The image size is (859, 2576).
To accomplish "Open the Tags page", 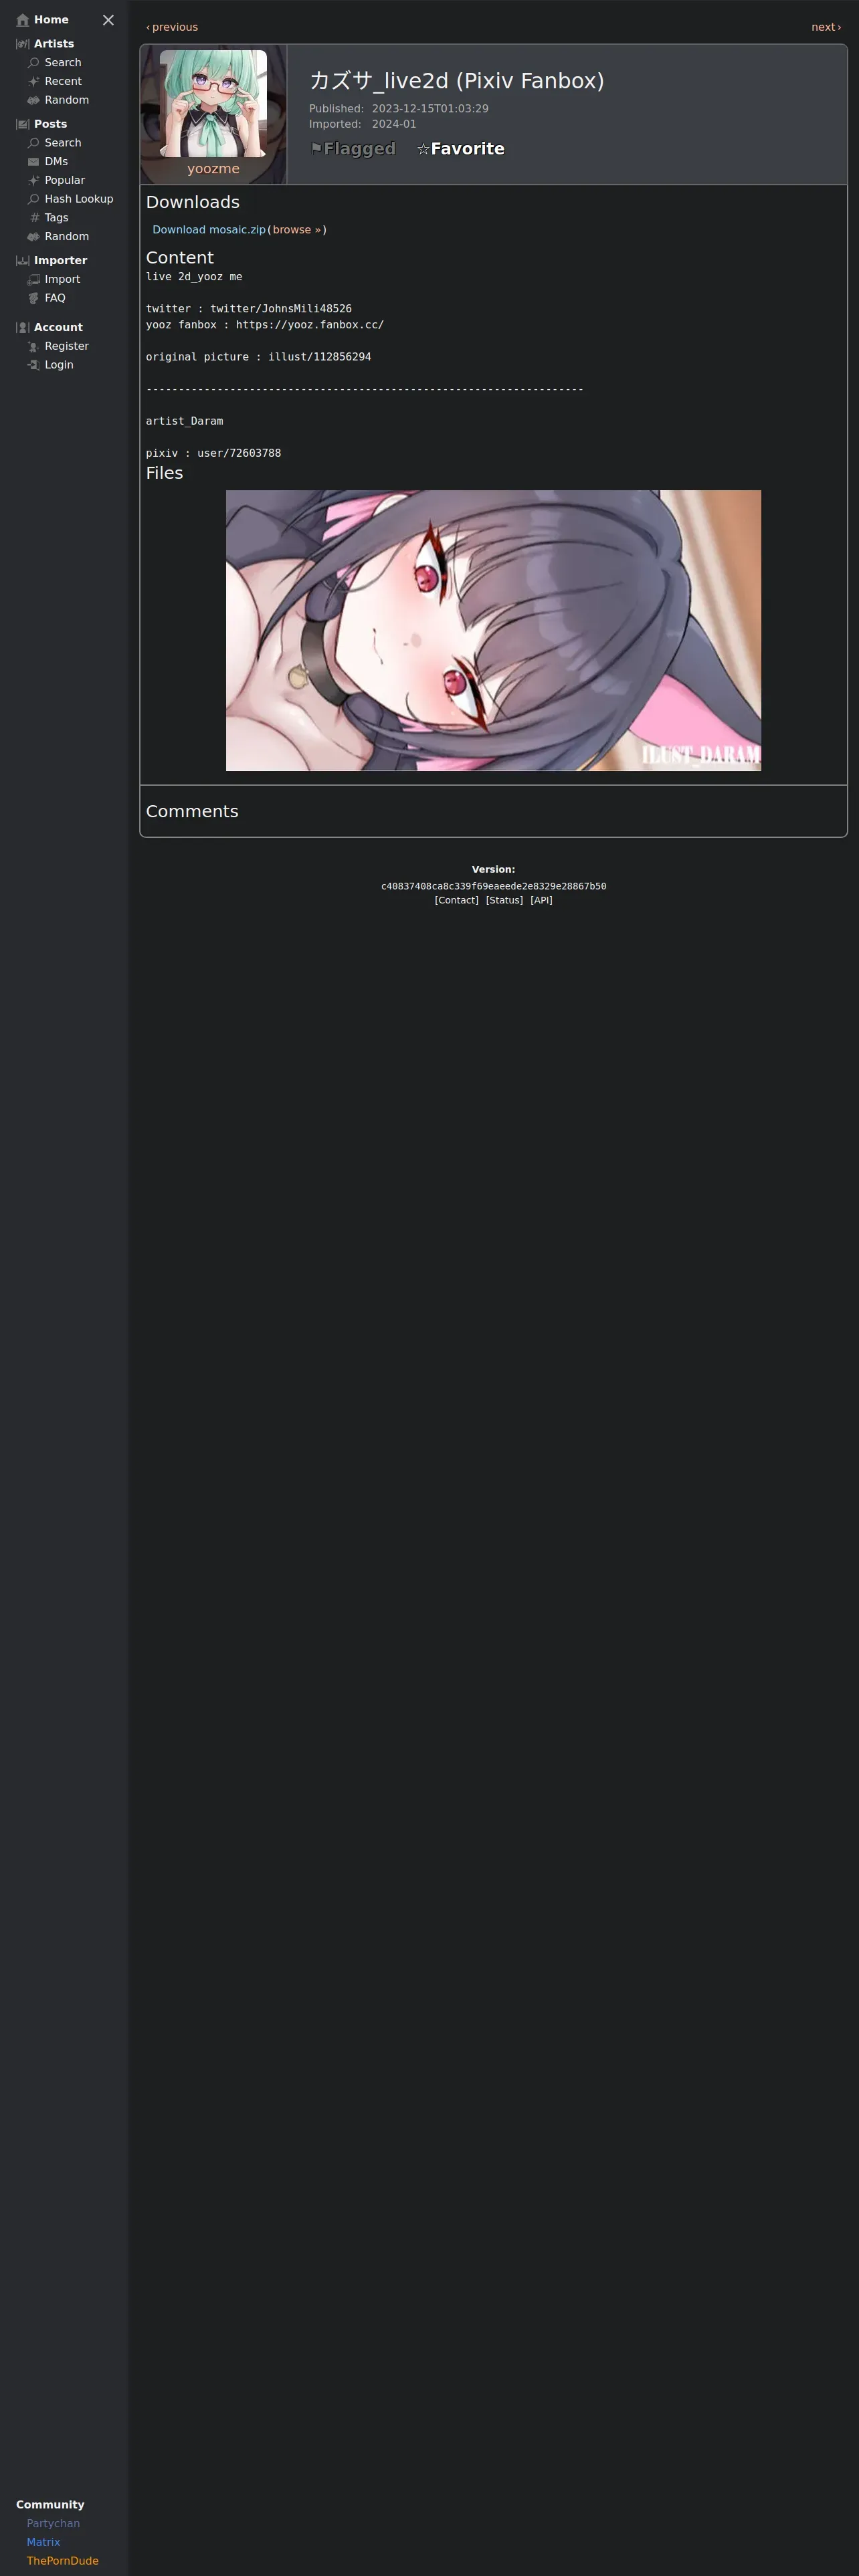I will click(57, 218).
